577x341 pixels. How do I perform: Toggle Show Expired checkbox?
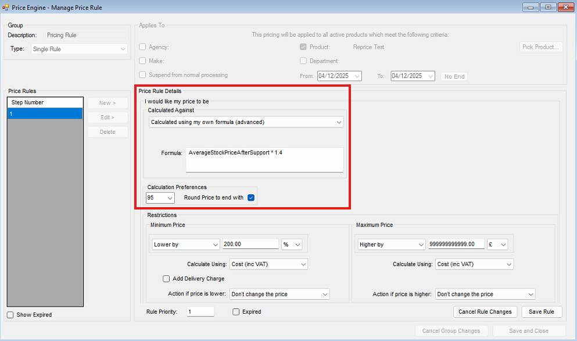pos(10,315)
